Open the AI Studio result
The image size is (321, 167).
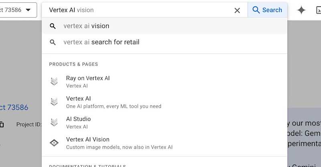point(165,123)
